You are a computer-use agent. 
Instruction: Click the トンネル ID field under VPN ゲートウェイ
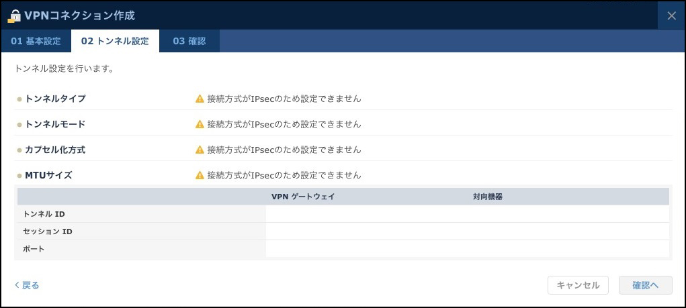(x=366, y=214)
